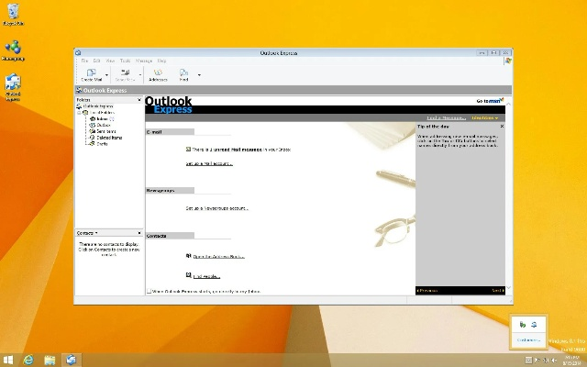Screen dimensions: 587x367
Task: Expand the Create Mail dropdown arrow
Action: pos(107,74)
